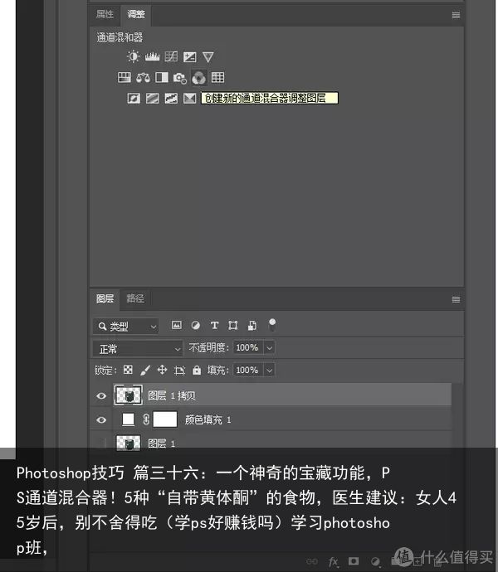The height and width of the screenshot is (572, 498).
Task: Hide the 颜色填充 1 layer
Action: coord(101,419)
